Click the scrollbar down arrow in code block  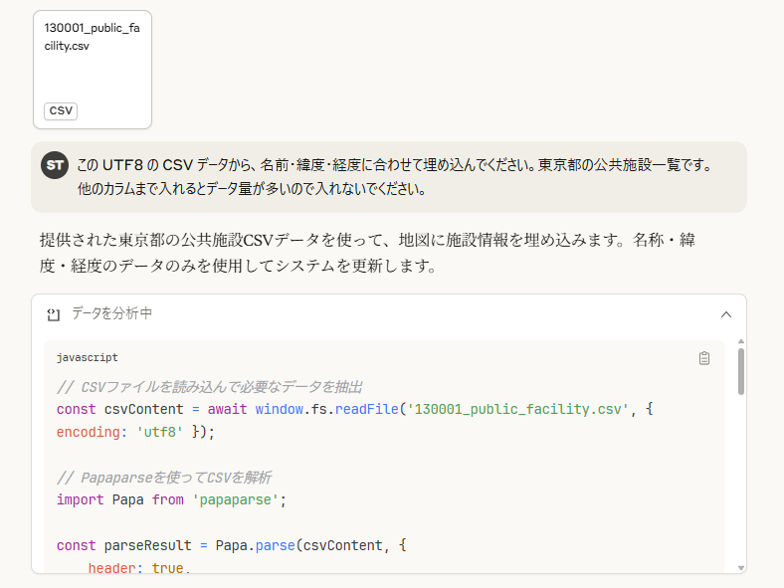(x=740, y=567)
